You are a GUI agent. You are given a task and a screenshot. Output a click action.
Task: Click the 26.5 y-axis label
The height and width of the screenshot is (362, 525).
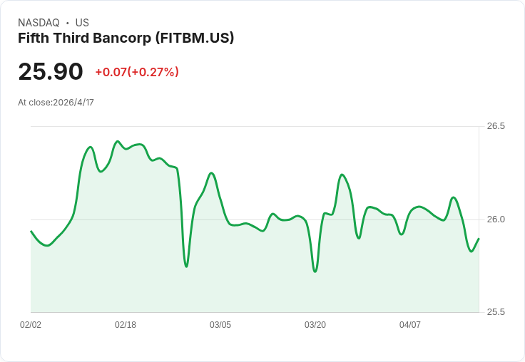[496, 126]
